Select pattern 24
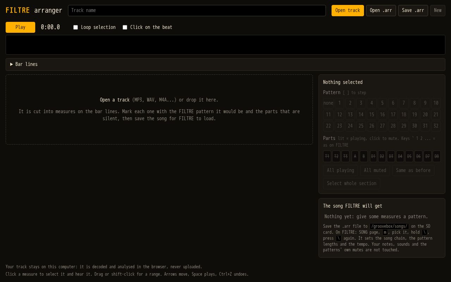 [x=350, y=126]
